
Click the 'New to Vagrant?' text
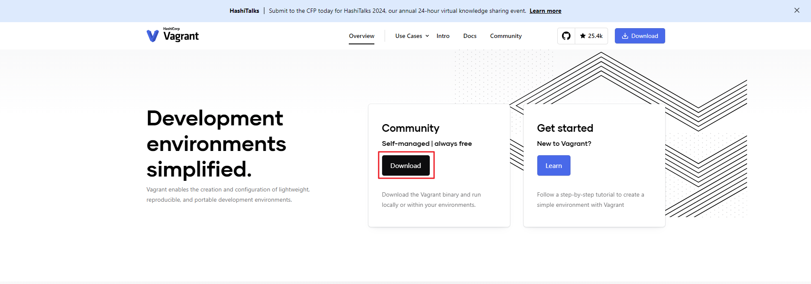click(x=564, y=144)
